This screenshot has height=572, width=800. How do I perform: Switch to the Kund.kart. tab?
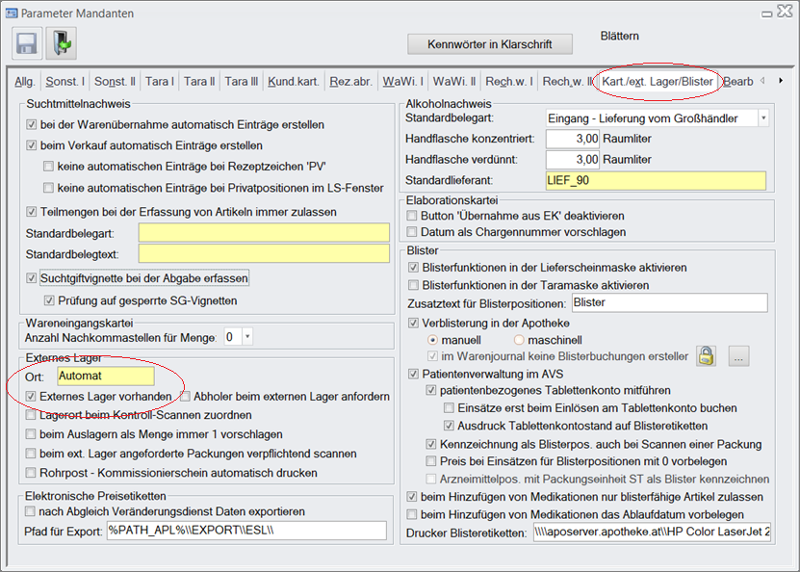[x=293, y=82]
